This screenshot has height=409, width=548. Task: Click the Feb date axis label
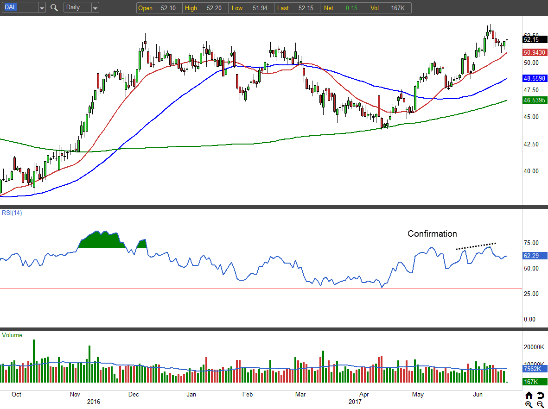tap(248, 394)
